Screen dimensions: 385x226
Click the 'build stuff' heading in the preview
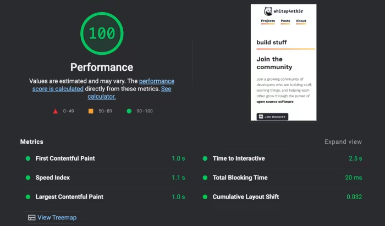click(x=272, y=42)
